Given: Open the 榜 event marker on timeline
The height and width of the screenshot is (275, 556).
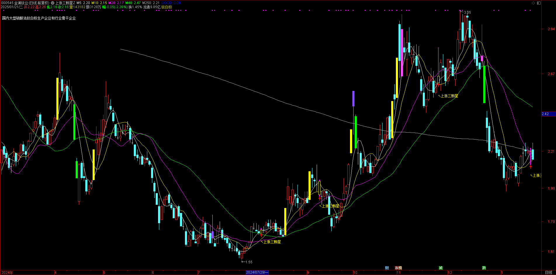Looking at the screenshot, I should click(x=400, y=268).
